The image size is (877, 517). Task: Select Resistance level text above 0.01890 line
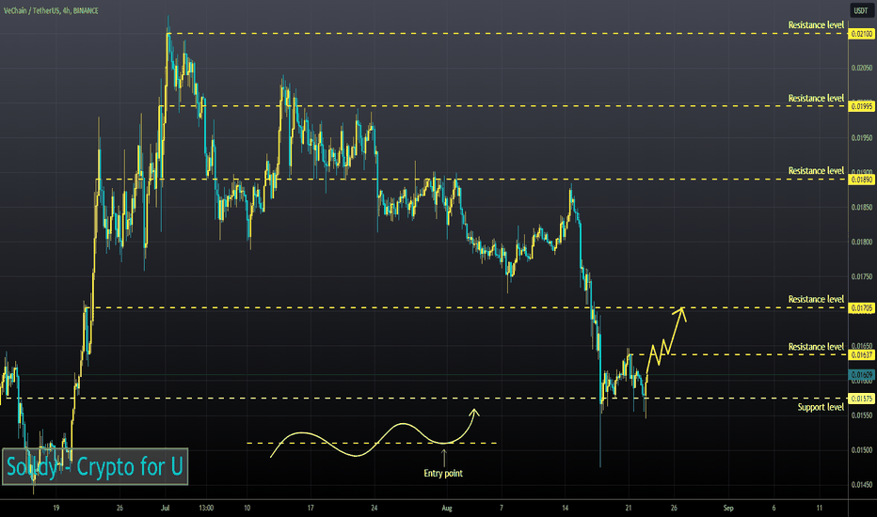816,171
